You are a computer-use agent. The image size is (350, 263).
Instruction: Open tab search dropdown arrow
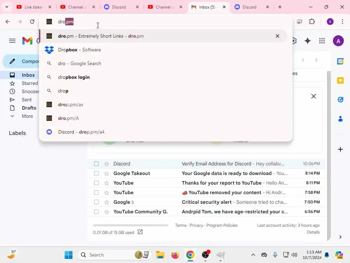click(7, 7)
